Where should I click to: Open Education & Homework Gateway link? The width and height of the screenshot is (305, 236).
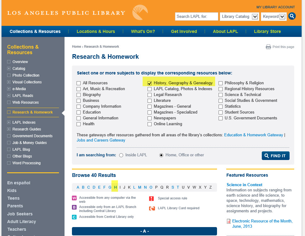point(253,135)
